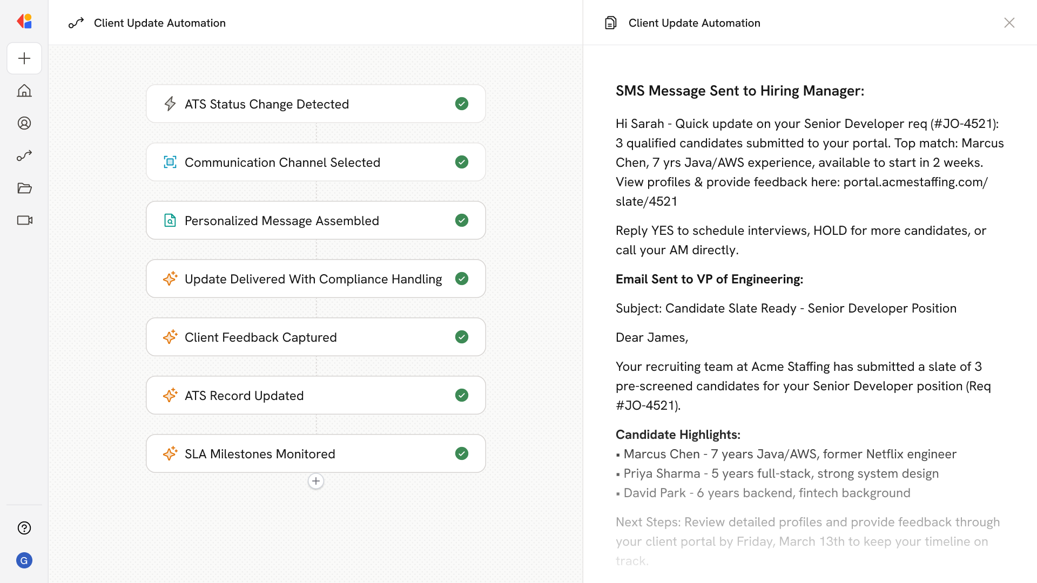This screenshot has height=583, width=1037.
Task: Select the Communication Channel Selected step
Action: coord(315,162)
